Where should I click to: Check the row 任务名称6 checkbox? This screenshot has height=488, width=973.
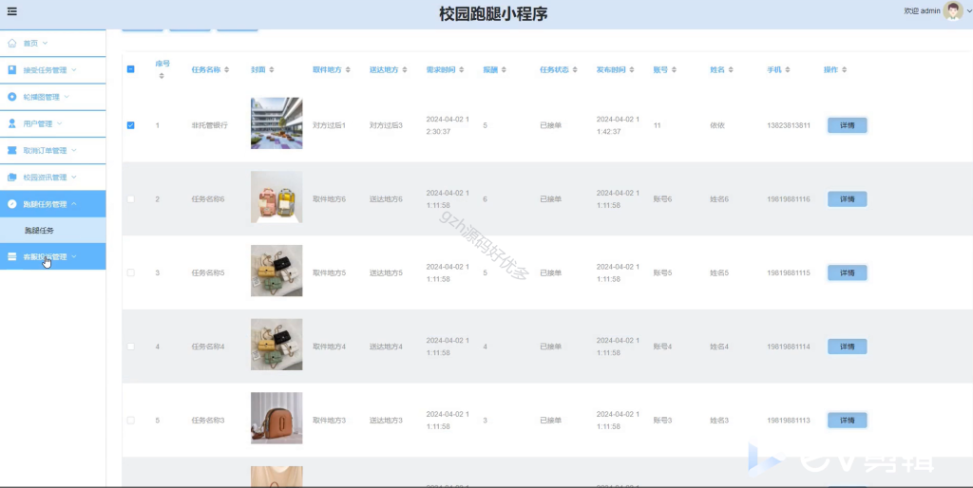pos(130,199)
